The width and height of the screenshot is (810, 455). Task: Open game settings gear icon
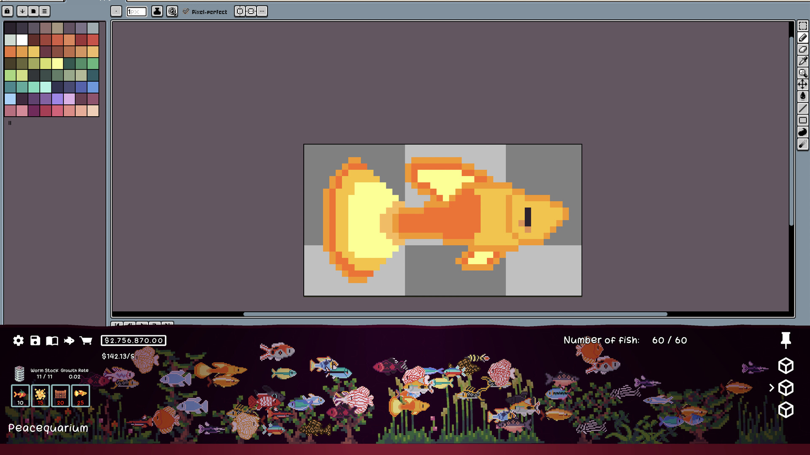click(x=18, y=340)
